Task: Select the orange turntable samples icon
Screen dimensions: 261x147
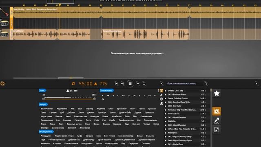Action: coord(217,111)
